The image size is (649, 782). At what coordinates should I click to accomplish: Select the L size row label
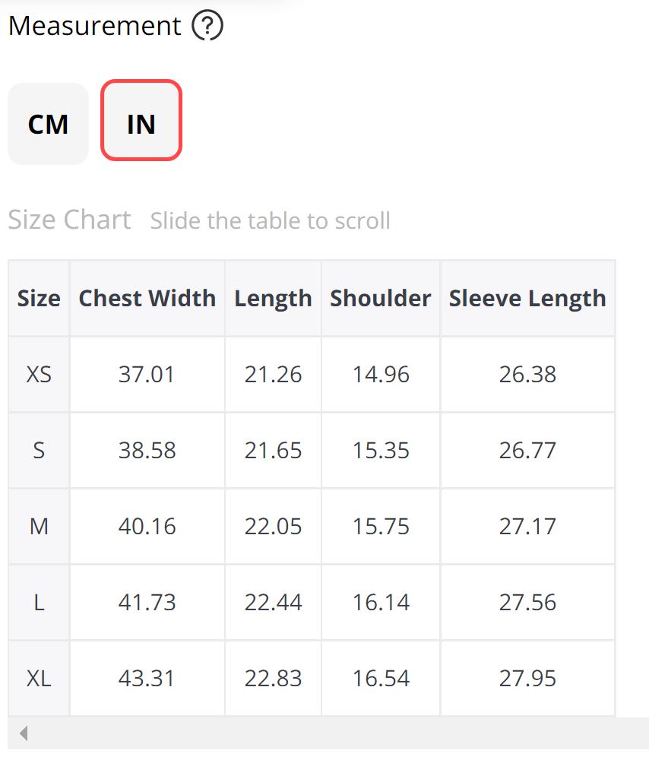pos(39,603)
